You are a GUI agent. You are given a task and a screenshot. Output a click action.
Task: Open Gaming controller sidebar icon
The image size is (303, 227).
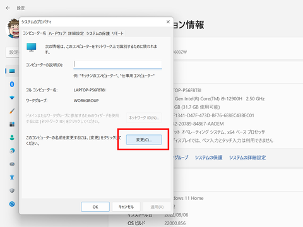click(x=12, y=164)
